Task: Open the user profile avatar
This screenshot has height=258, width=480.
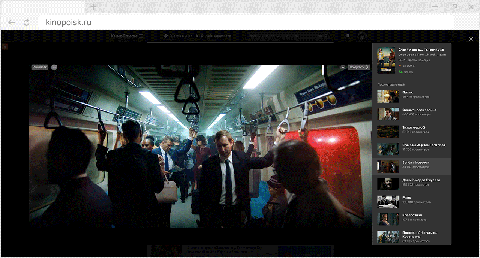Action: tap(362, 36)
